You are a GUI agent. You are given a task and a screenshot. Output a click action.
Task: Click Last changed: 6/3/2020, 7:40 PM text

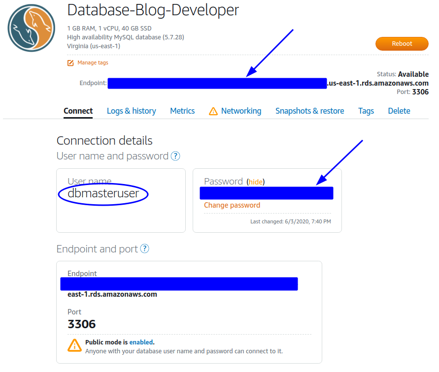tap(291, 221)
